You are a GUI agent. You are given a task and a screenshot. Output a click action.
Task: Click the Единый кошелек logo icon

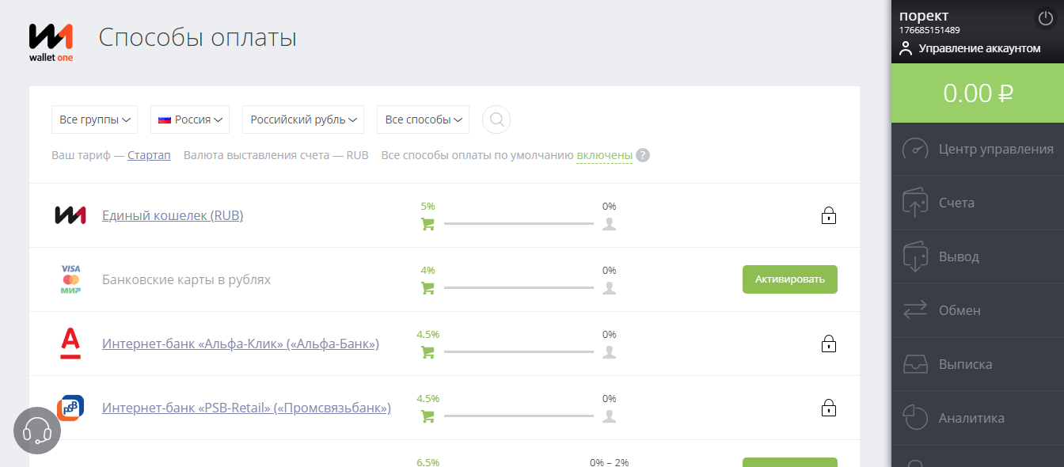click(70, 215)
